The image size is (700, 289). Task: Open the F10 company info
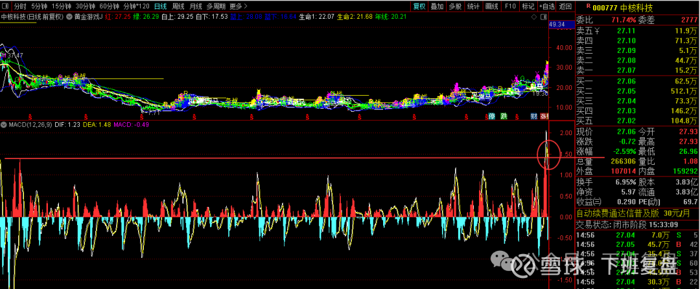point(510,6)
